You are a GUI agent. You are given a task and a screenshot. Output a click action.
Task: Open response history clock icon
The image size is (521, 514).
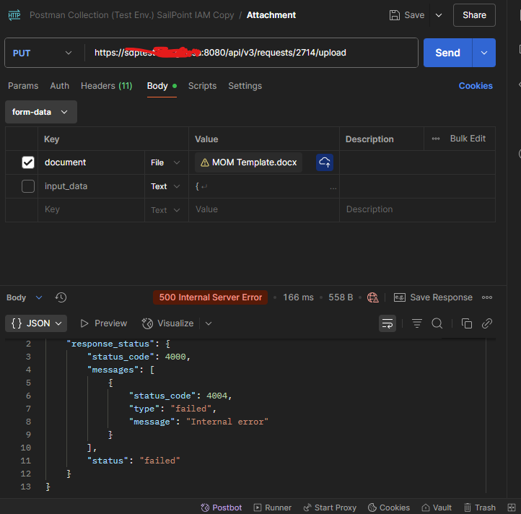pyautogui.click(x=61, y=297)
